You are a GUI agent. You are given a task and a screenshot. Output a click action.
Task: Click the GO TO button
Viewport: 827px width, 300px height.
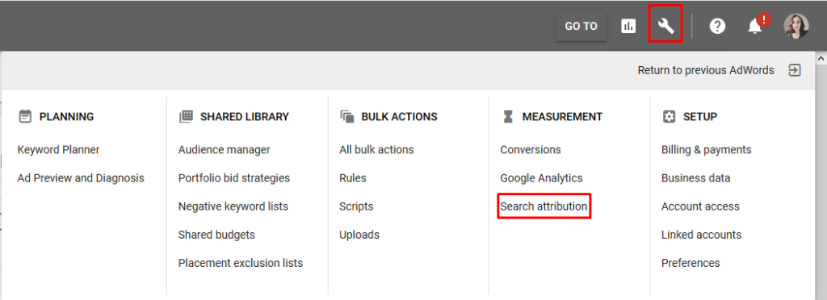point(581,27)
